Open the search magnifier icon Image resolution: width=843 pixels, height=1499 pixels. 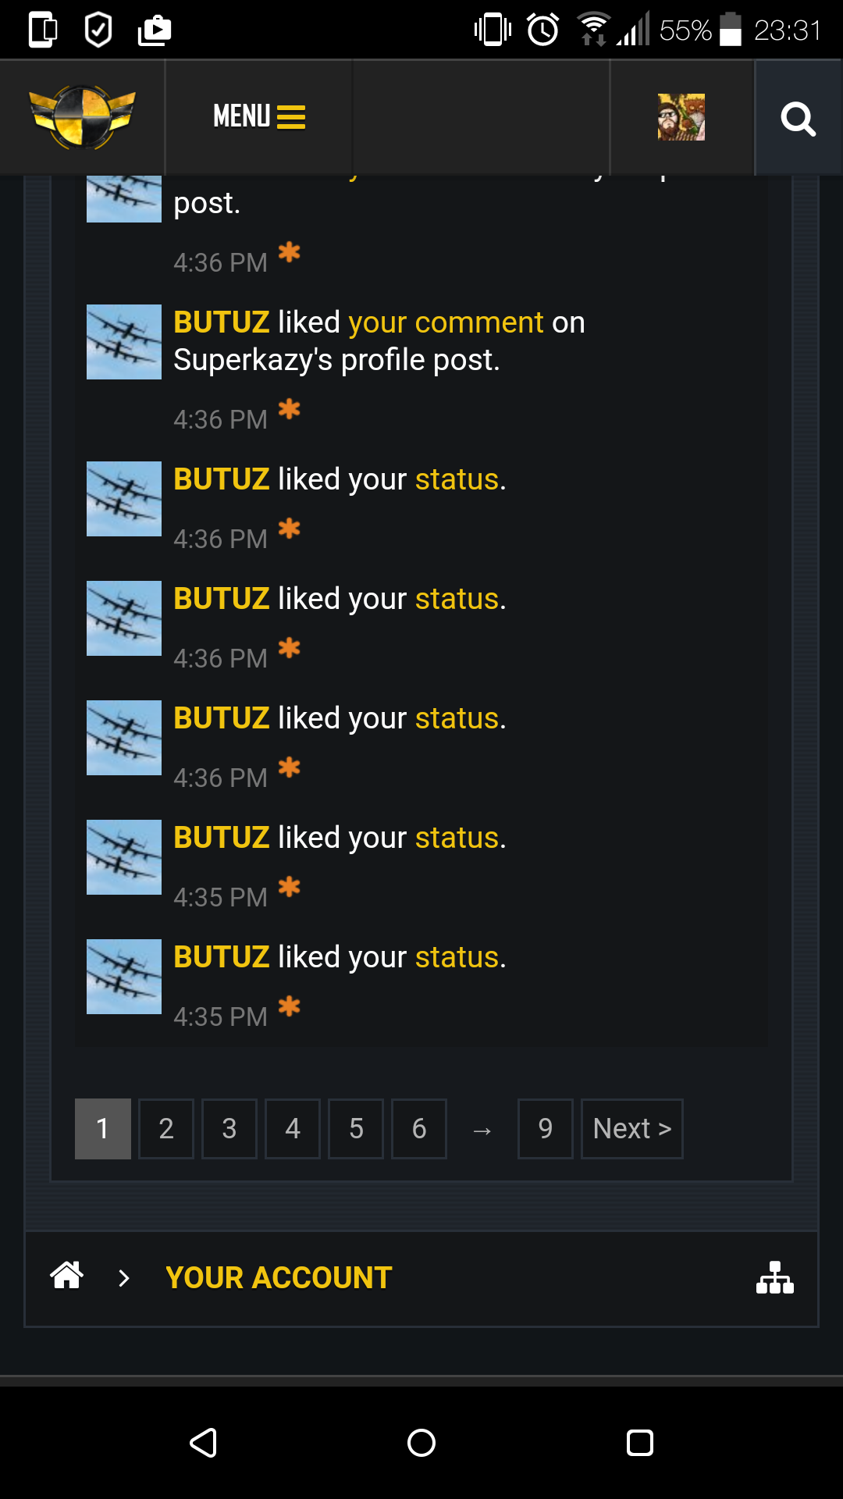pyautogui.click(x=798, y=118)
